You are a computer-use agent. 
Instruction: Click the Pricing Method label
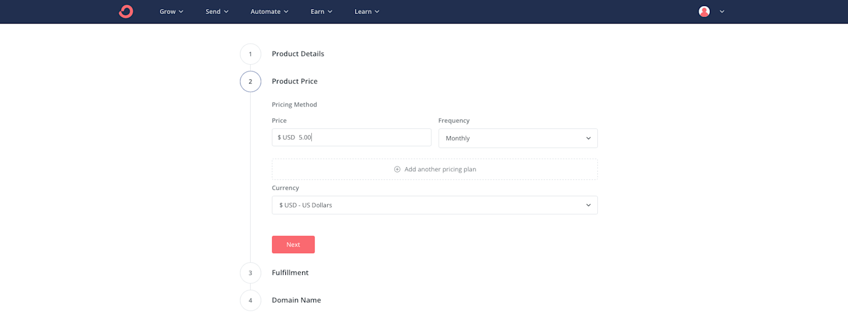(x=294, y=105)
